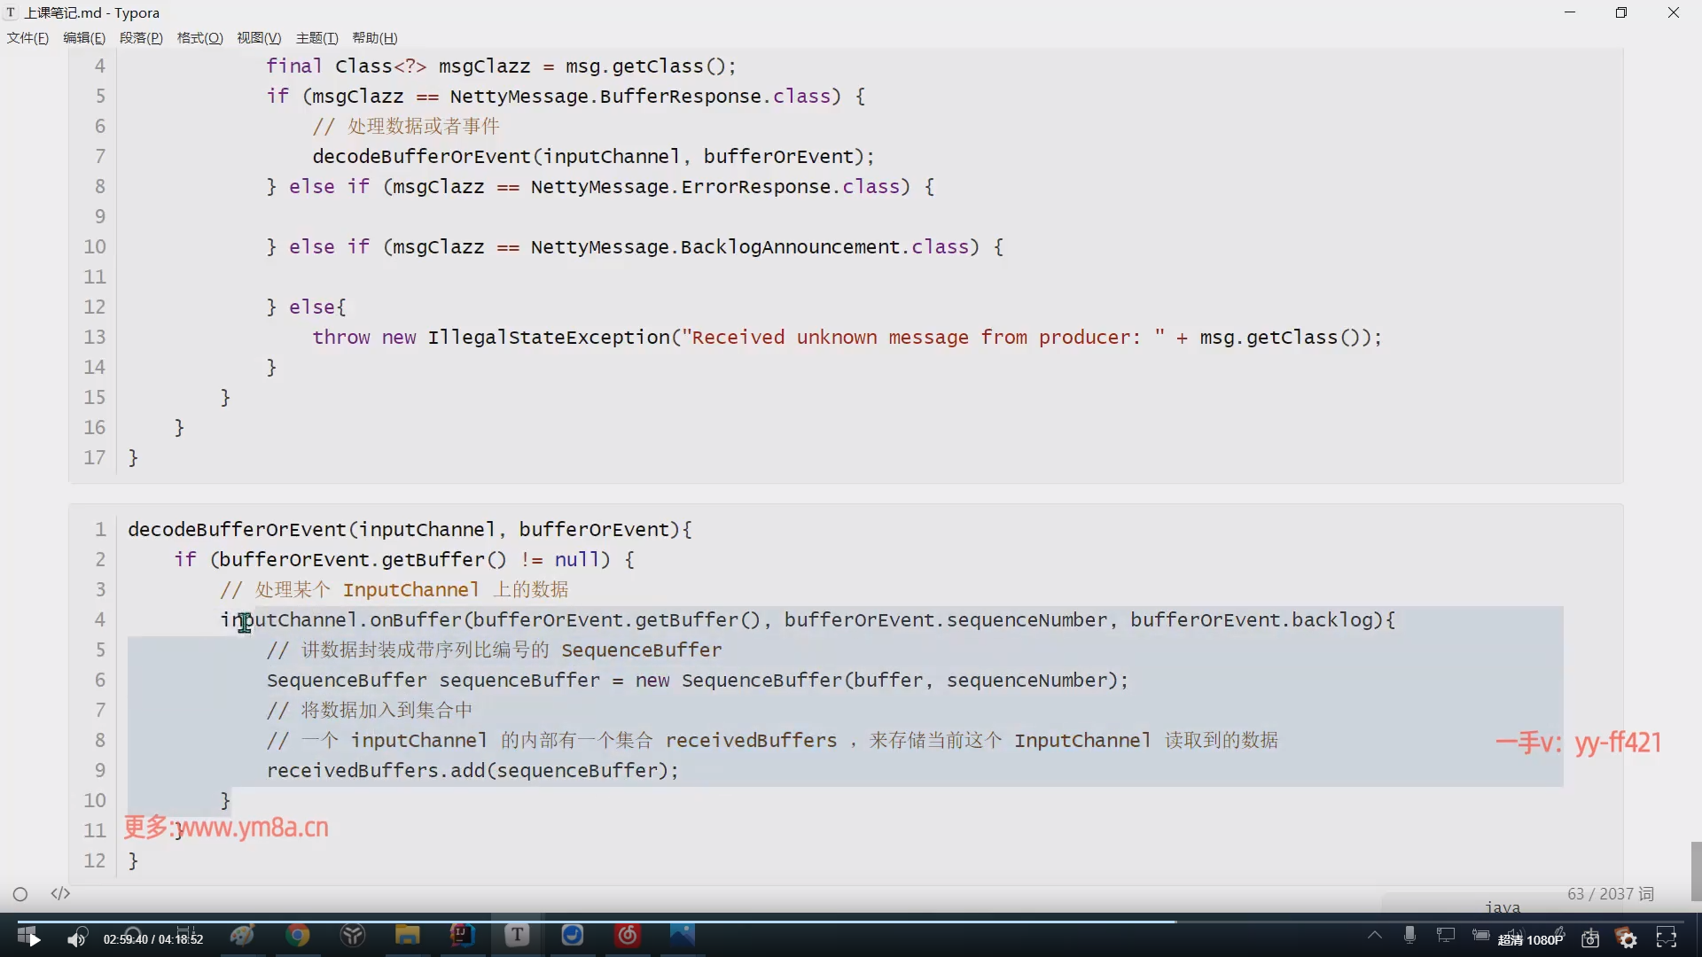Open NetEase Cloud Music taskbar icon
Screen dimensions: 1702x957
click(x=628, y=935)
